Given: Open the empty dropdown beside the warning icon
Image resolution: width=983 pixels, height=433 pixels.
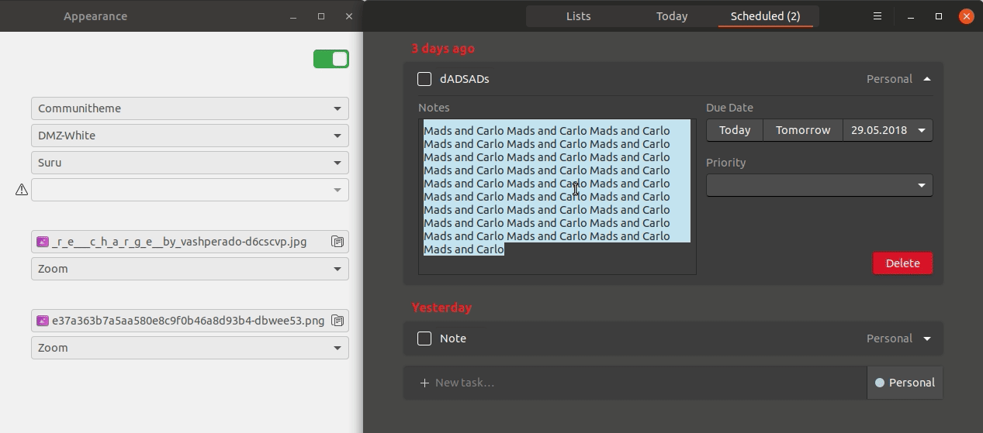Looking at the screenshot, I should (190, 190).
